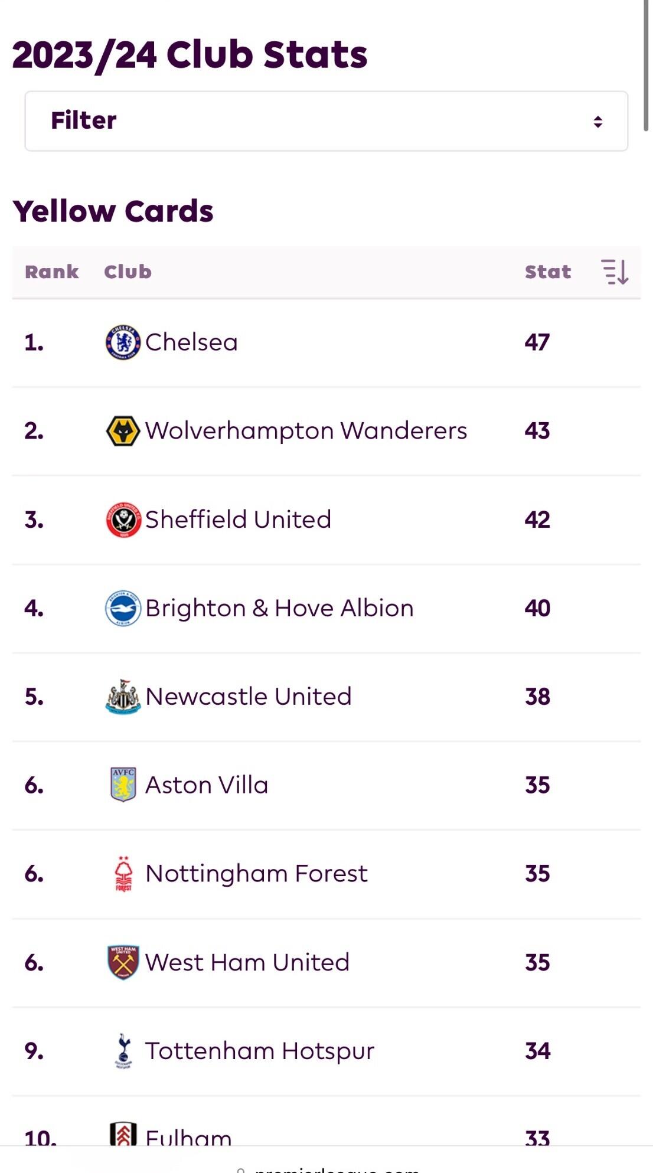Click the page scrollbar on the right edge
This screenshot has height=1173, width=653.
tap(646, 65)
